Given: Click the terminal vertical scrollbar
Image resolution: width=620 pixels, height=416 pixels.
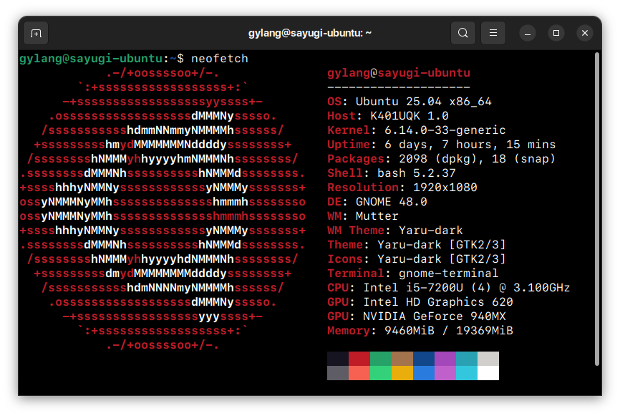Looking at the screenshot, I should [x=596, y=208].
